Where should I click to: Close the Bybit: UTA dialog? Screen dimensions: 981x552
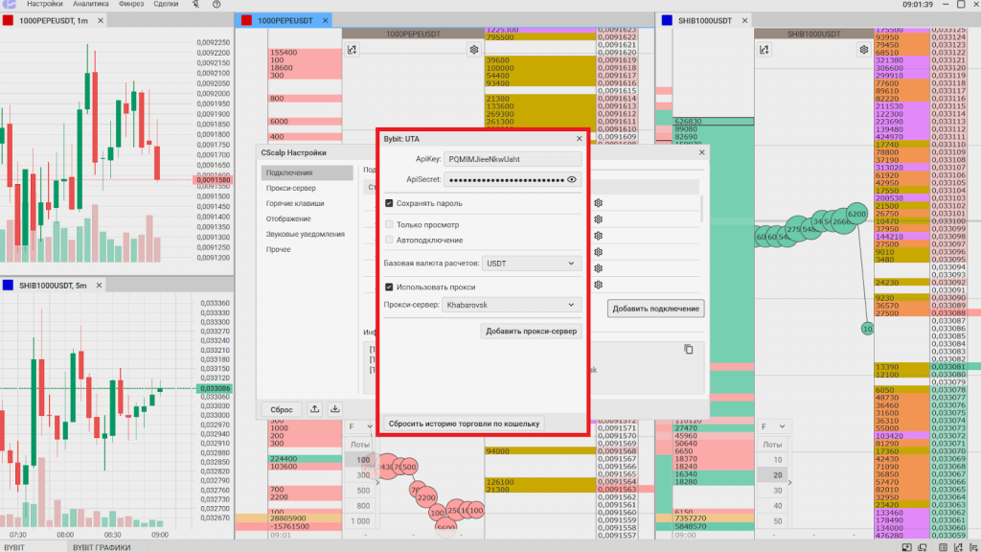[579, 139]
